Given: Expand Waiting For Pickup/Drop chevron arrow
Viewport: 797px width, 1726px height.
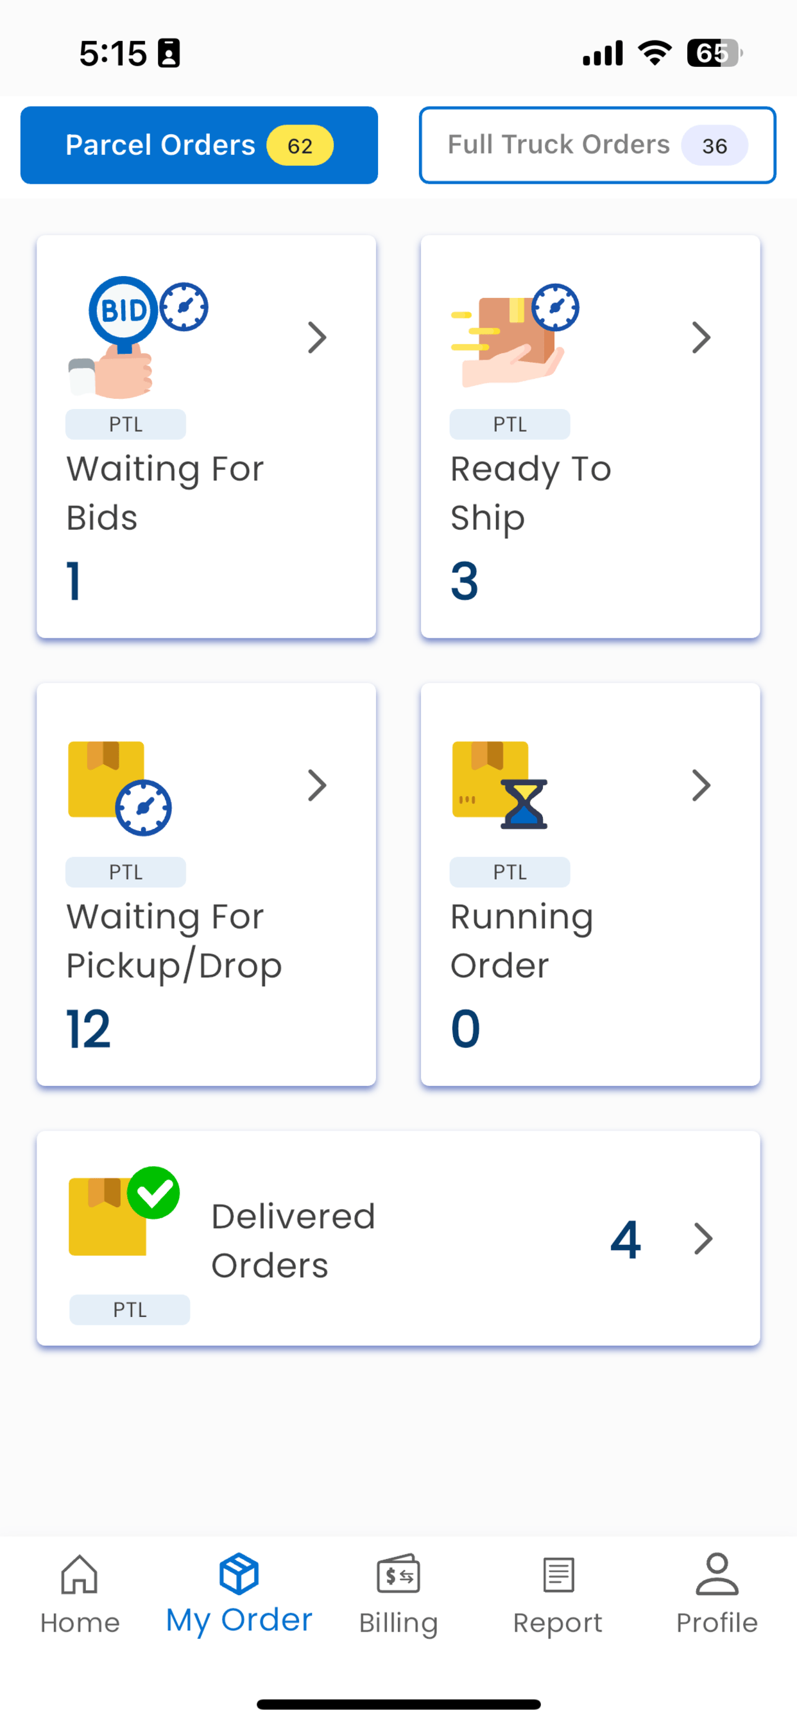Looking at the screenshot, I should click(x=318, y=785).
